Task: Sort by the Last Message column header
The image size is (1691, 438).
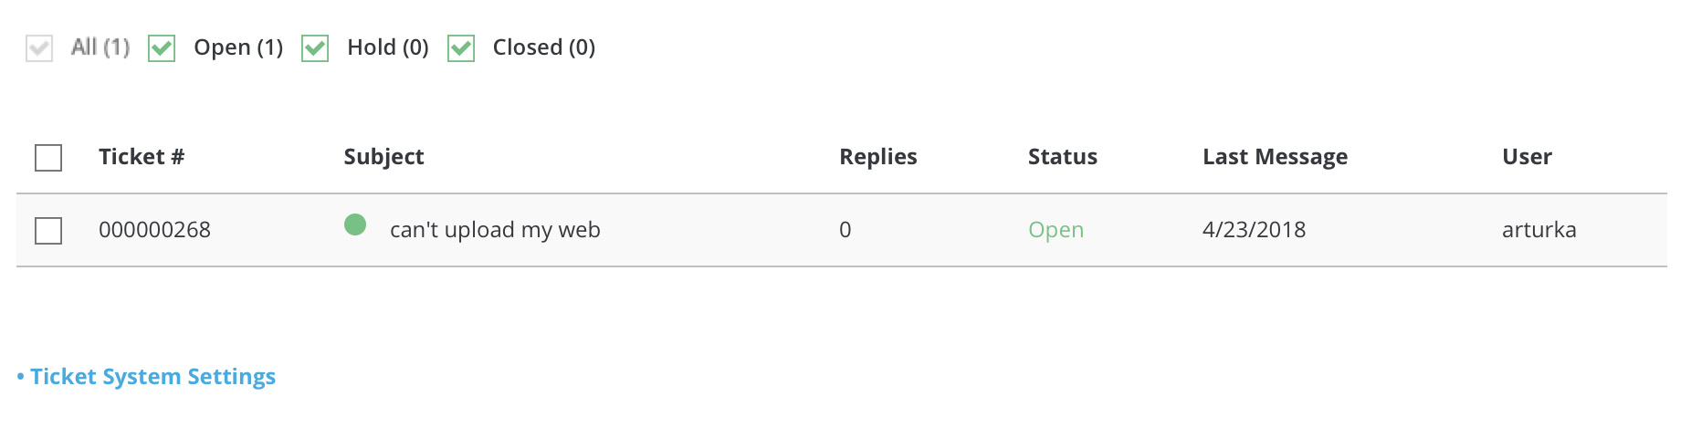Action: click(x=1275, y=157)
